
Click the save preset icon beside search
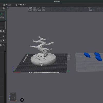point(1,45)
